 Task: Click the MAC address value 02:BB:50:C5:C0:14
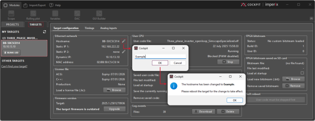pyautogui.click(x=108, y=62)
